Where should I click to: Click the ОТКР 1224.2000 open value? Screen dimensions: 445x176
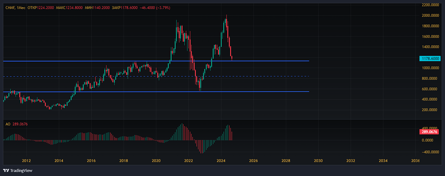point(40,8)
